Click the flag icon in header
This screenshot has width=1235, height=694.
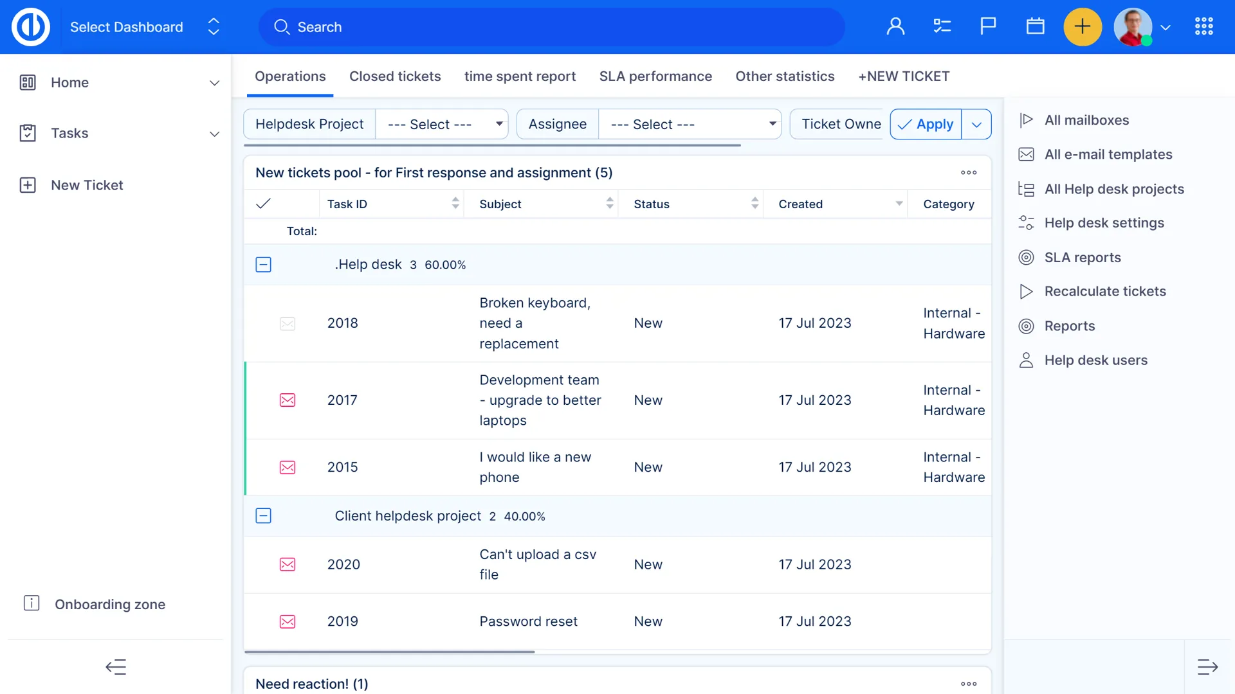pyautogui.click(x=988, y=26)
